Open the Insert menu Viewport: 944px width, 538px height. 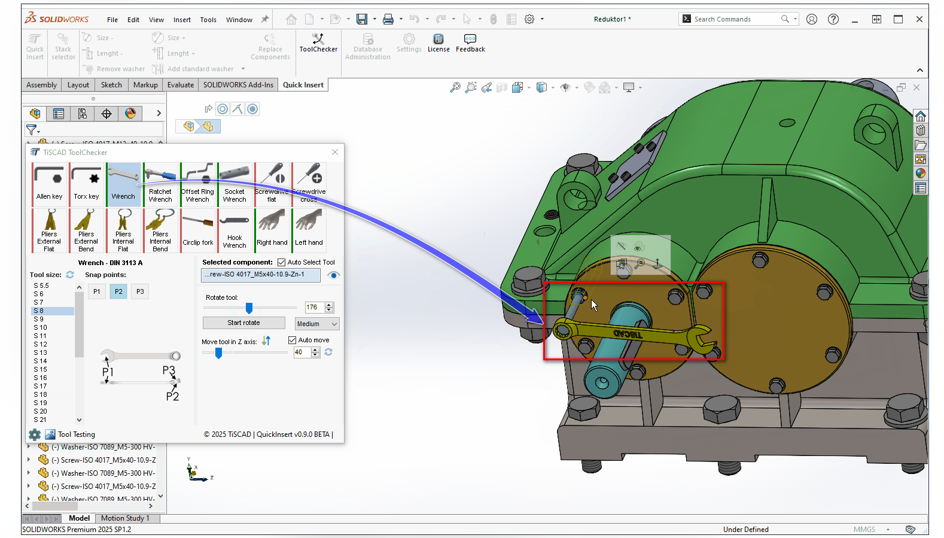point(182,20)
